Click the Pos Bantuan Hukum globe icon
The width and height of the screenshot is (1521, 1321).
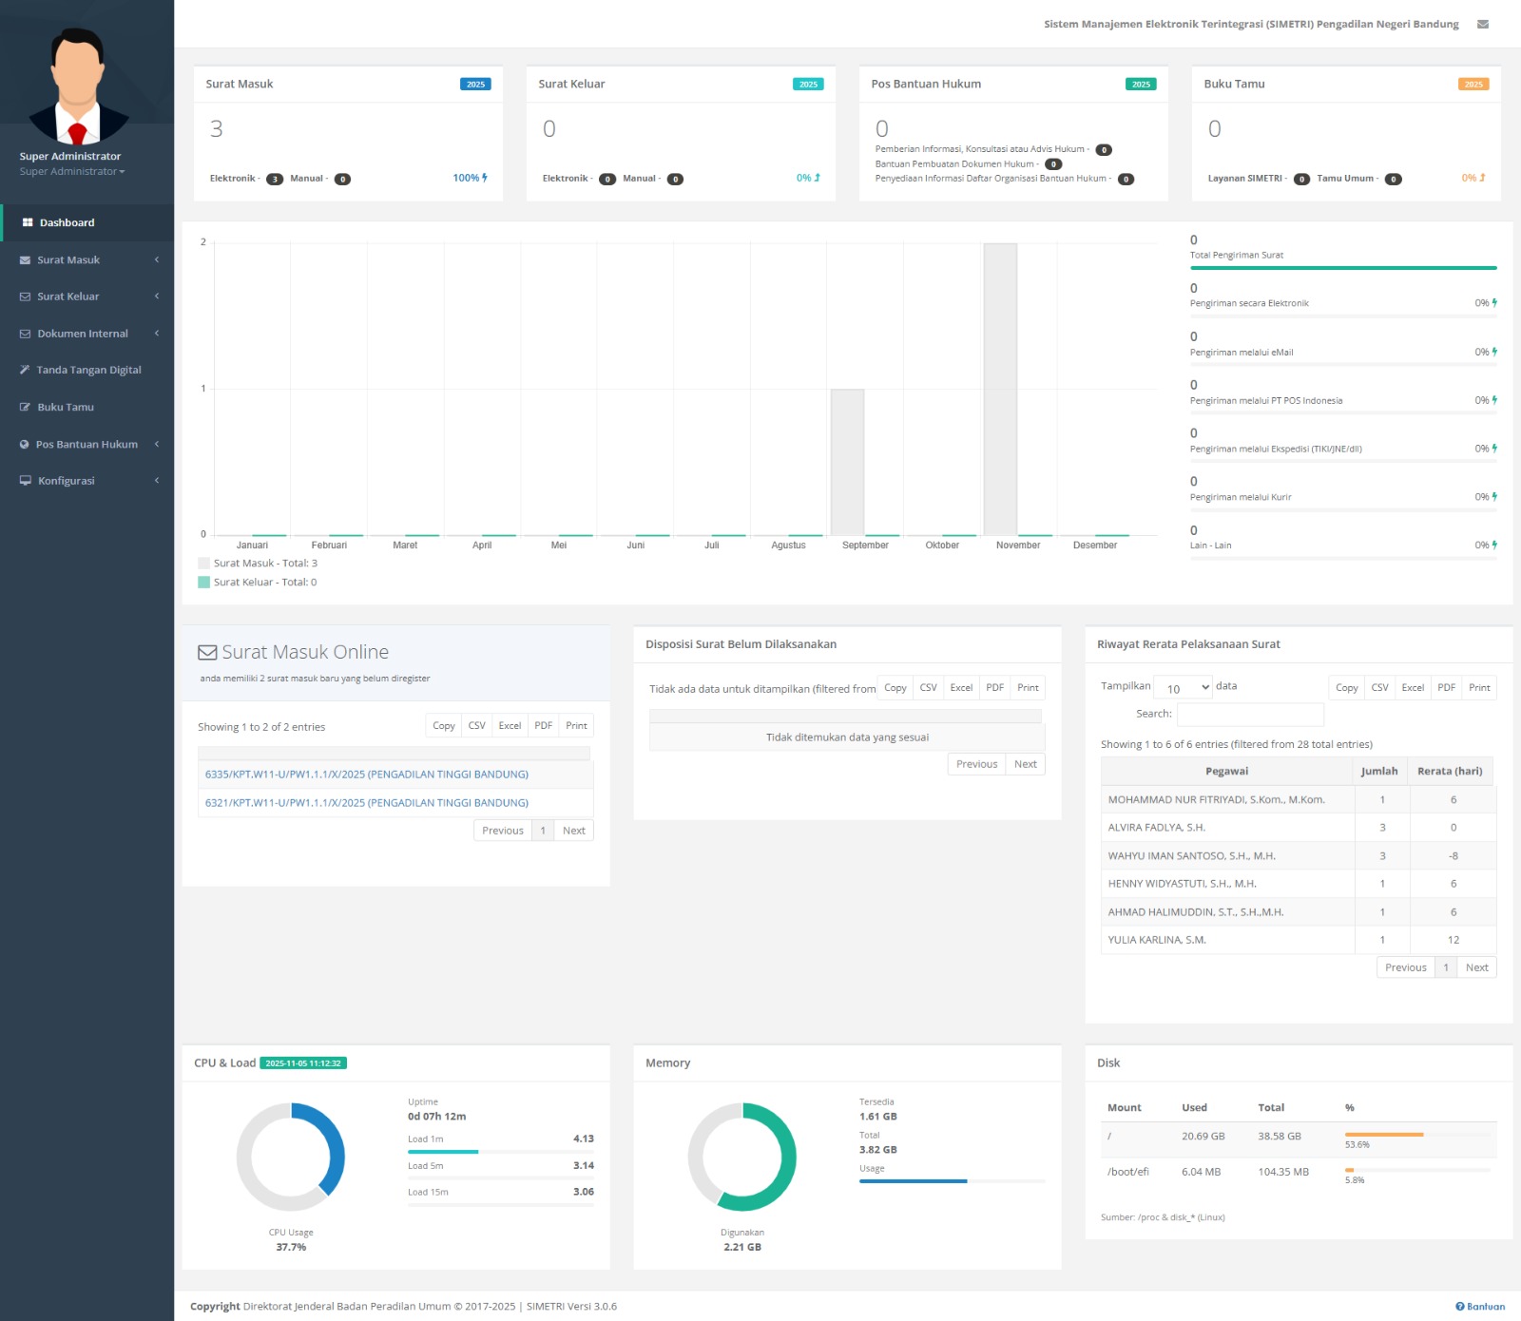(25, 444)
